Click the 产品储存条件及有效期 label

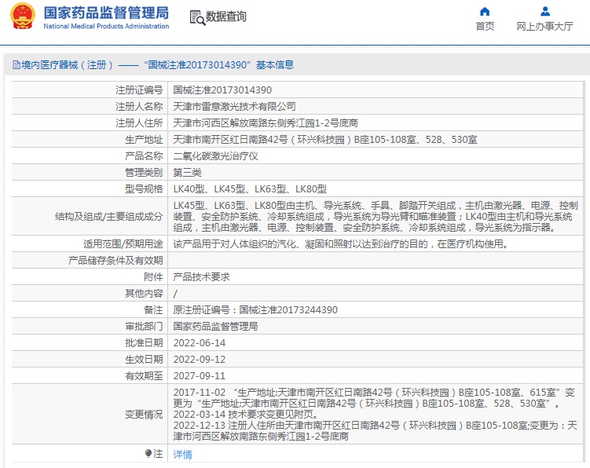point(115,261)
